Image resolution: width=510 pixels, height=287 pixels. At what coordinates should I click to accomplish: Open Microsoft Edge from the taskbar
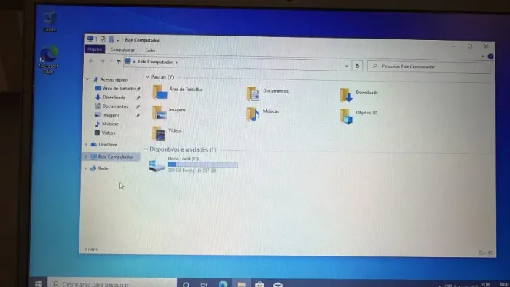coord(223,284)
